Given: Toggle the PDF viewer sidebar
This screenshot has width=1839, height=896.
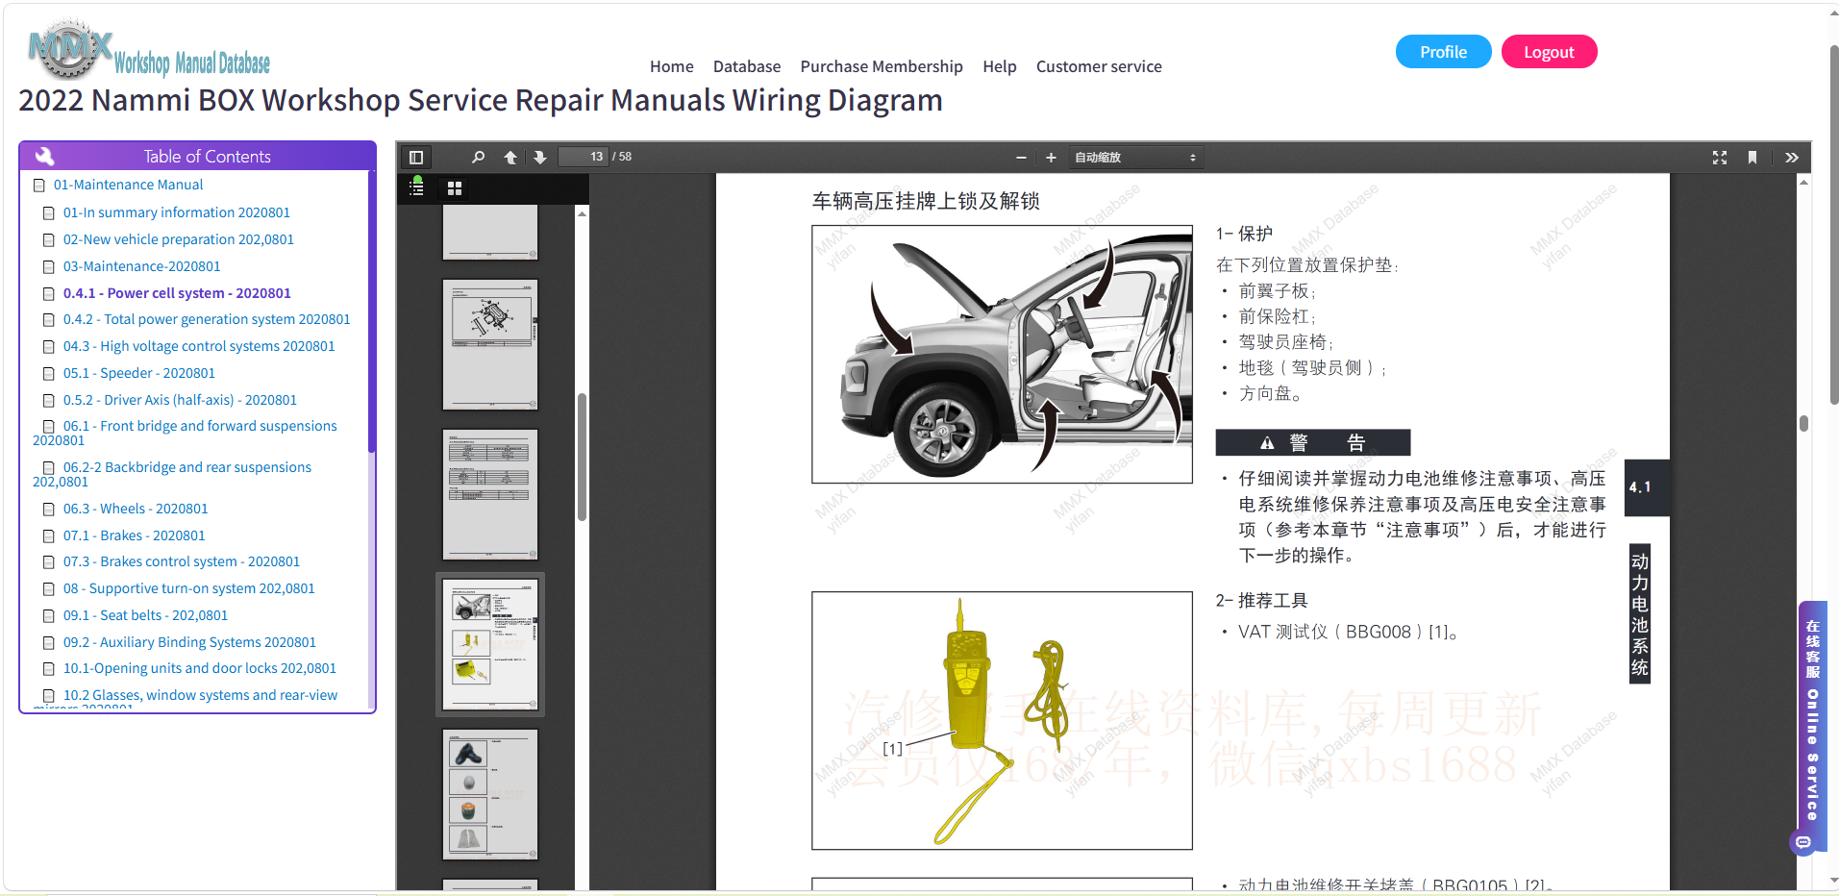Looking at the screenshot, I should [x=416, y=157].
